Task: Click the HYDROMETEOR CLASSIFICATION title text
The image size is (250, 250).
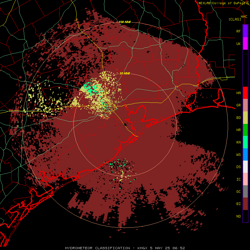Action: [97, 248]
